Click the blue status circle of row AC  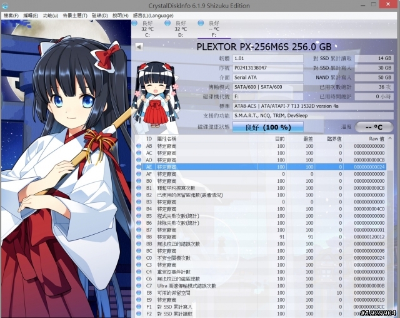tap(139, 153)
